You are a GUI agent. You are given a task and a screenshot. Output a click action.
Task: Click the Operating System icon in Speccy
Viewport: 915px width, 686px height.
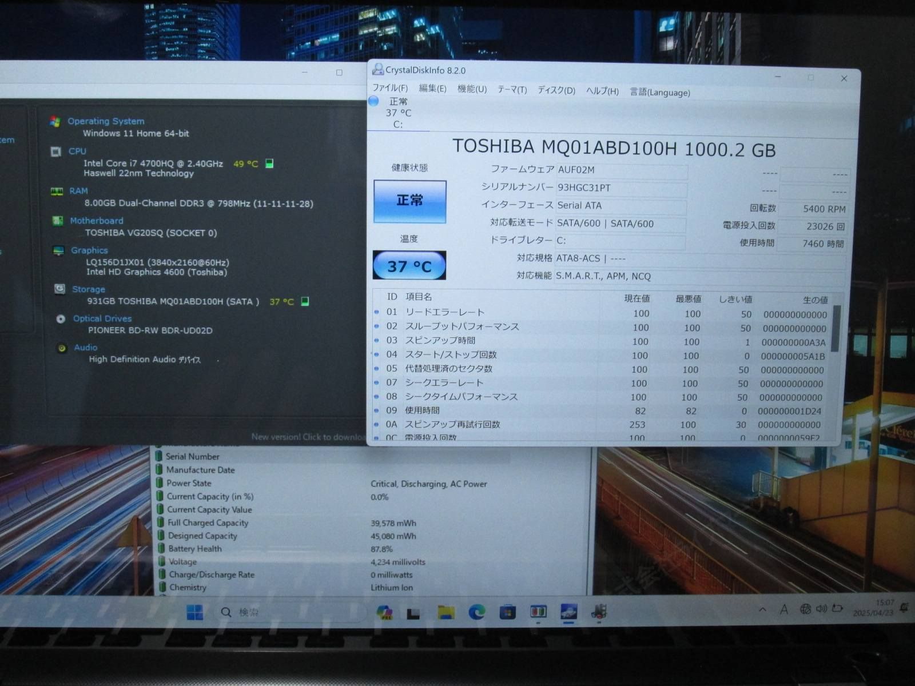click(55, 121)
